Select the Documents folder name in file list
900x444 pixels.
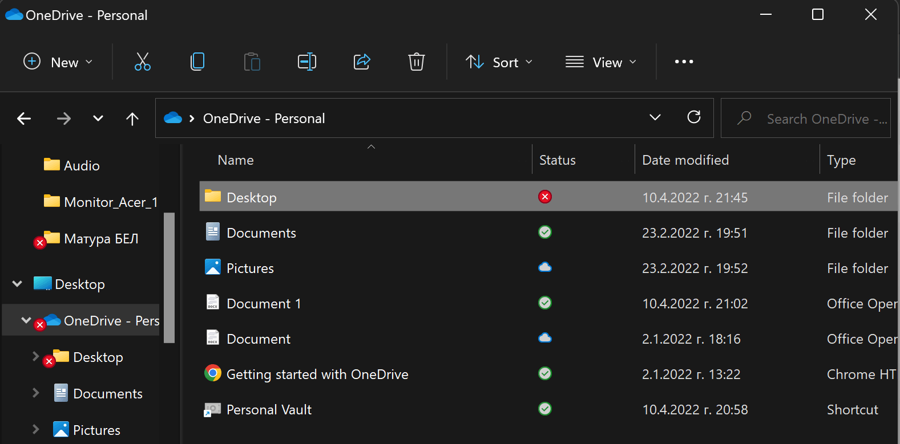261,233
